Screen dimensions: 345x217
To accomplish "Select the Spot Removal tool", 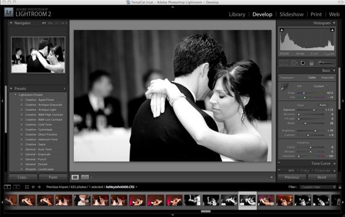I will pyautogui.click(x=294, y=63).
